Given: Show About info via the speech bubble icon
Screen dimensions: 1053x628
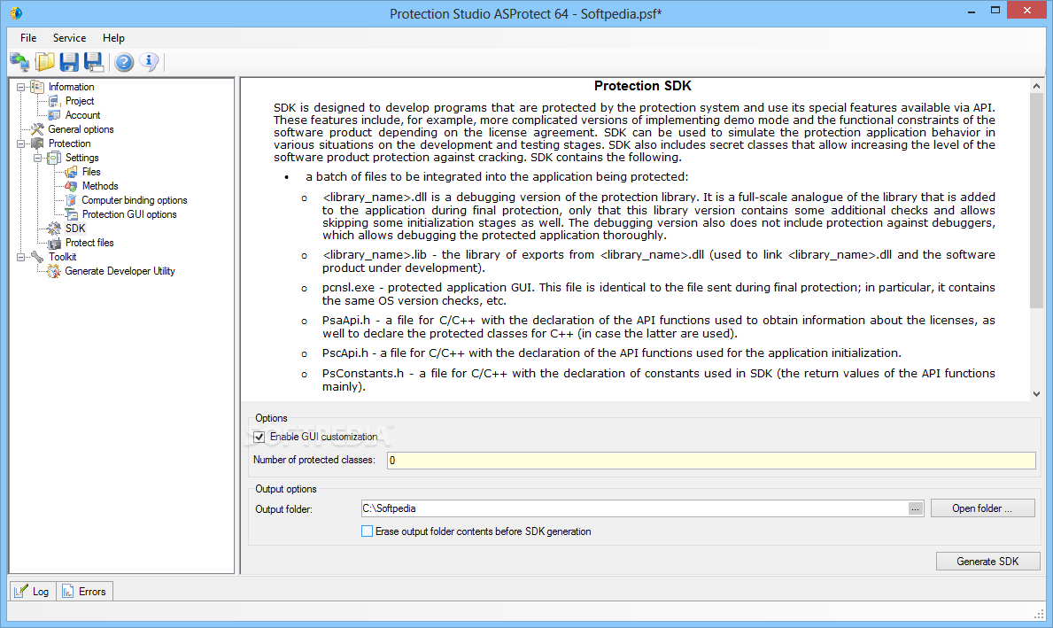Looking at the screenshot, I should coord(149,62).
